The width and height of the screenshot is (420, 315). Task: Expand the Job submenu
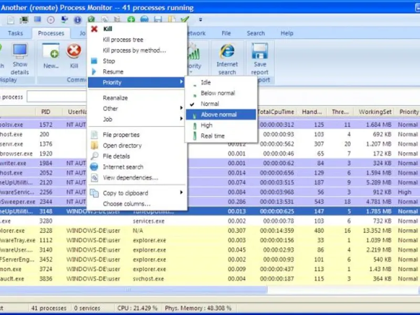pos(136,119)
